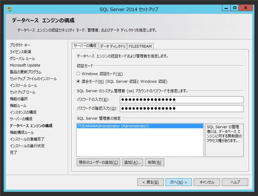Click the キャンセル button
Screen dimensions: 258x196
pos(207,182)
